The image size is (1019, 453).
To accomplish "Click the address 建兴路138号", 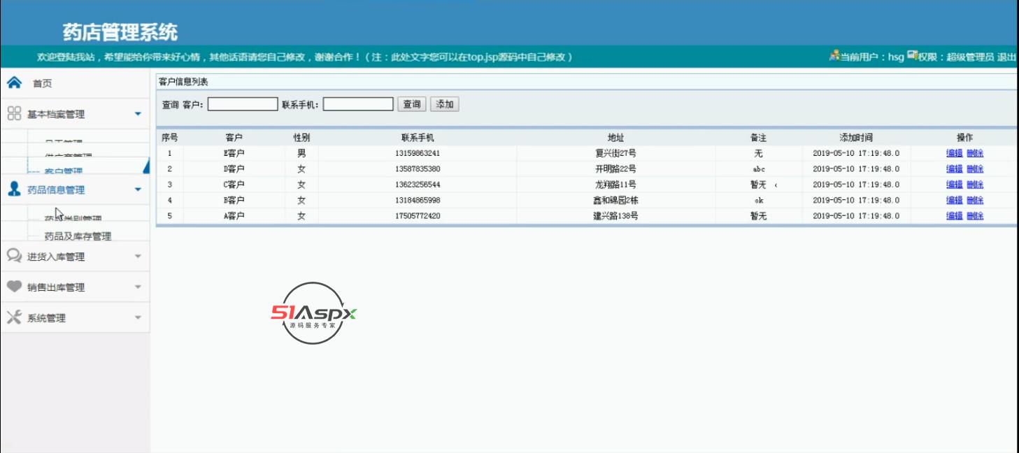I will click(615, 216).
